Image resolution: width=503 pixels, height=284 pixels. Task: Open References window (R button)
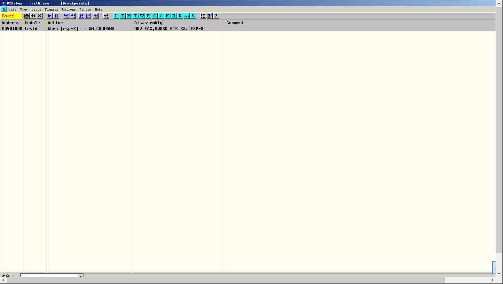[x=180, y=16]
